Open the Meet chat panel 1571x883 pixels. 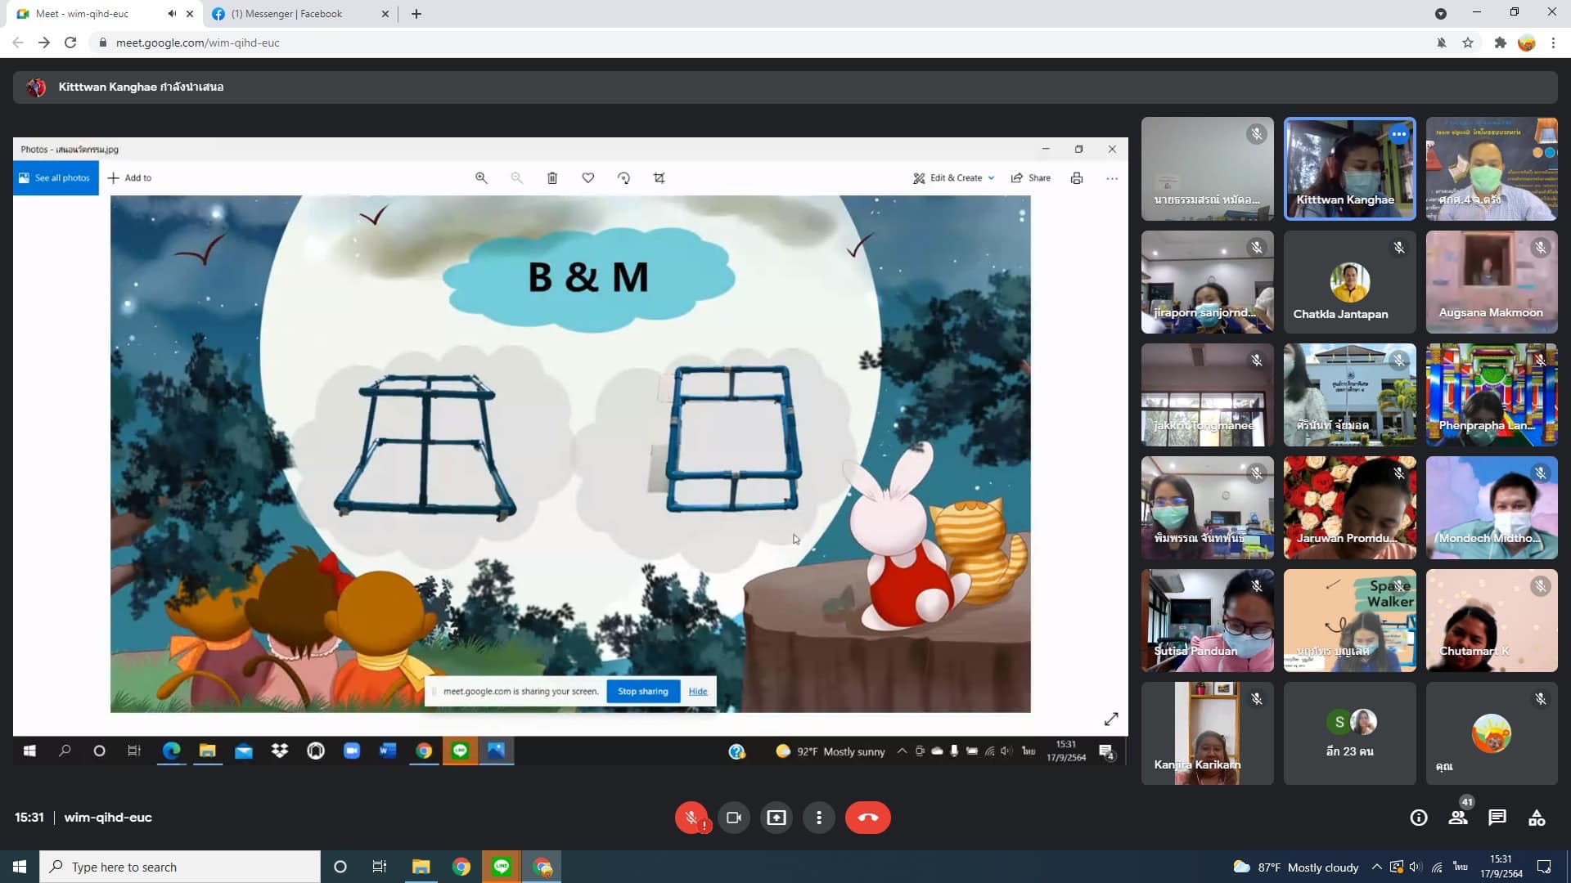pos(1497,818)
